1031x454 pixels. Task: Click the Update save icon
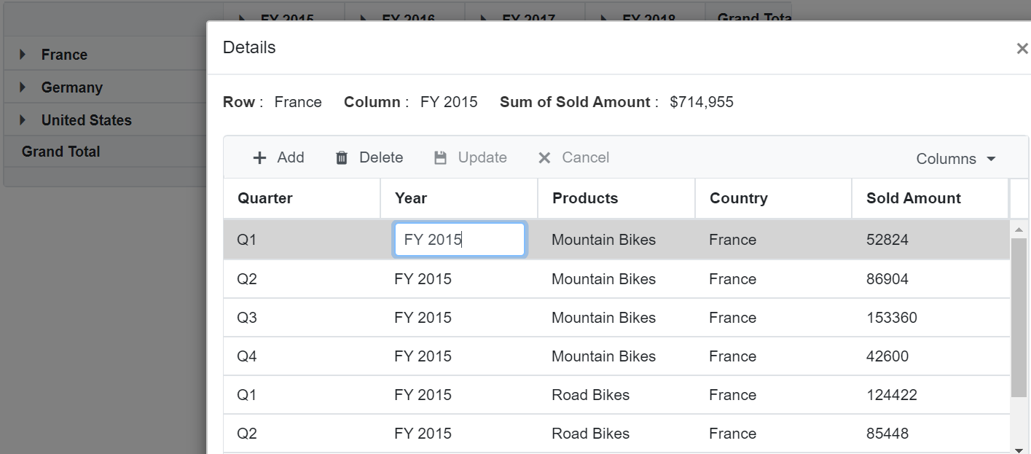point(441,157)
